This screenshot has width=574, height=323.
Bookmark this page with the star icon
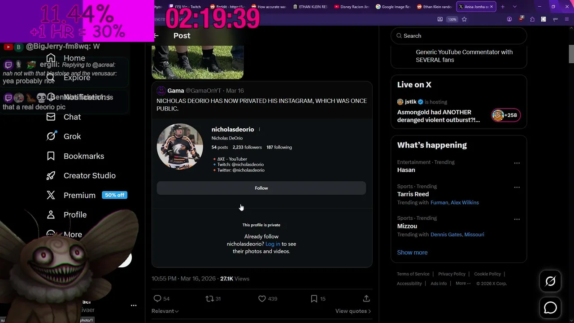click(x=464, y=19)
